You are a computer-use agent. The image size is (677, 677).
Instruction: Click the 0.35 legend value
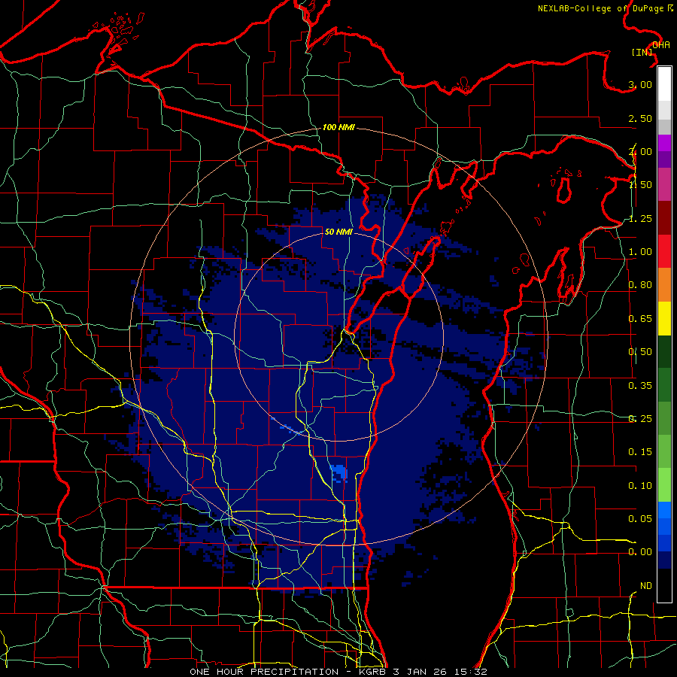coord(640,386)
